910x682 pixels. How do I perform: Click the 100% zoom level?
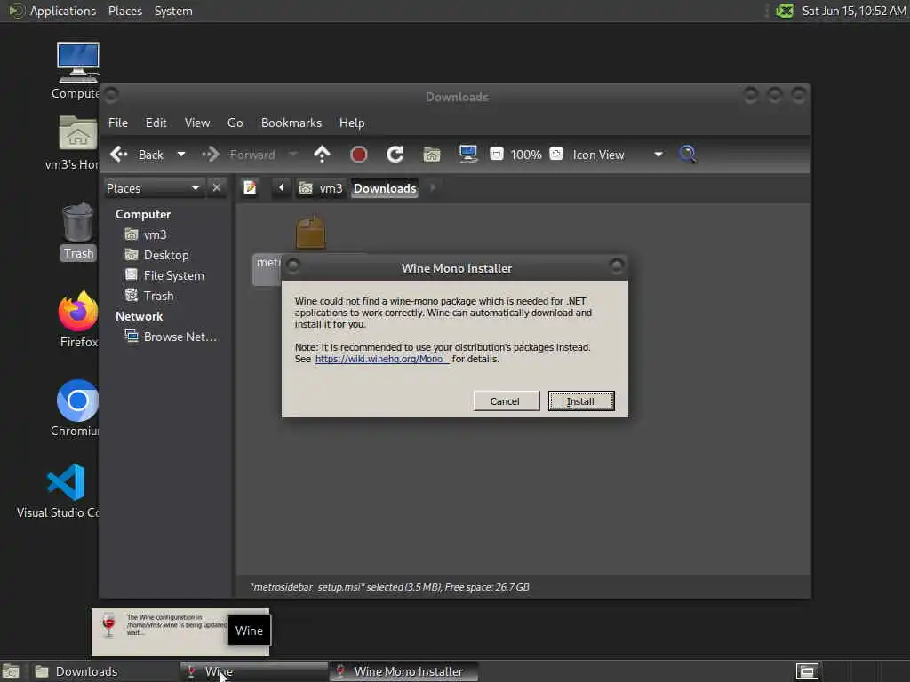point(526,155)
